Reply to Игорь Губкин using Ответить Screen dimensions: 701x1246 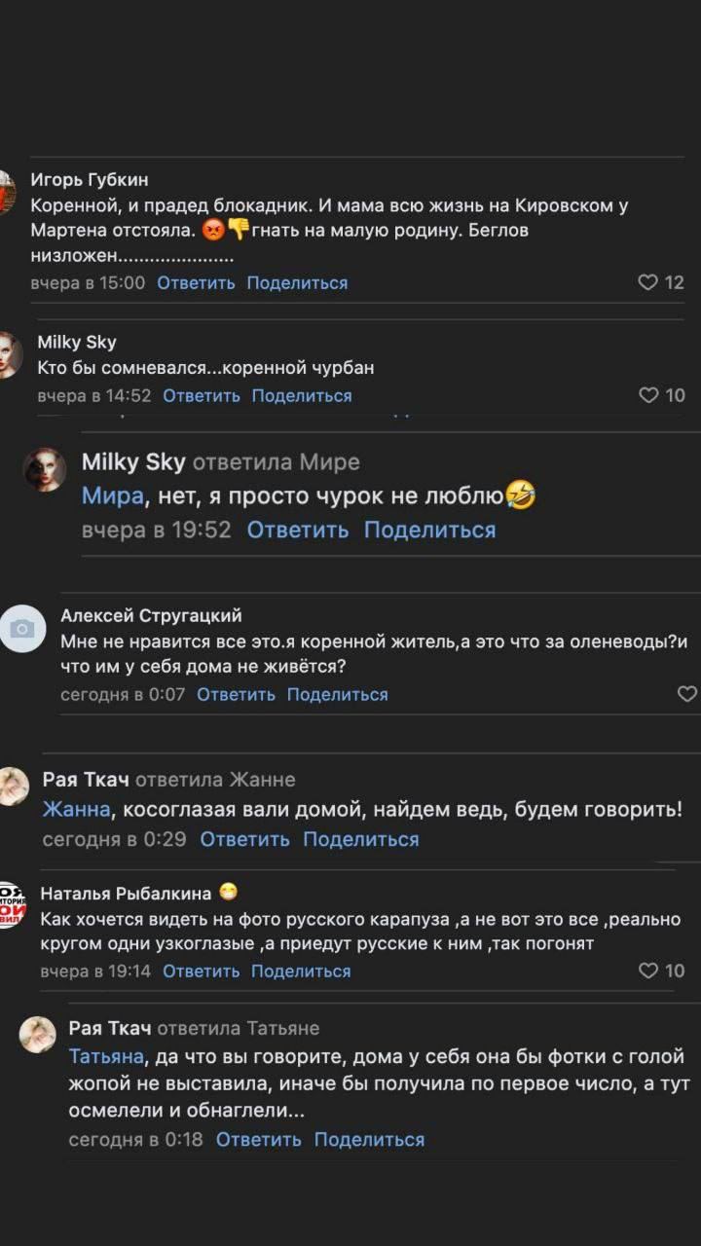193,282
